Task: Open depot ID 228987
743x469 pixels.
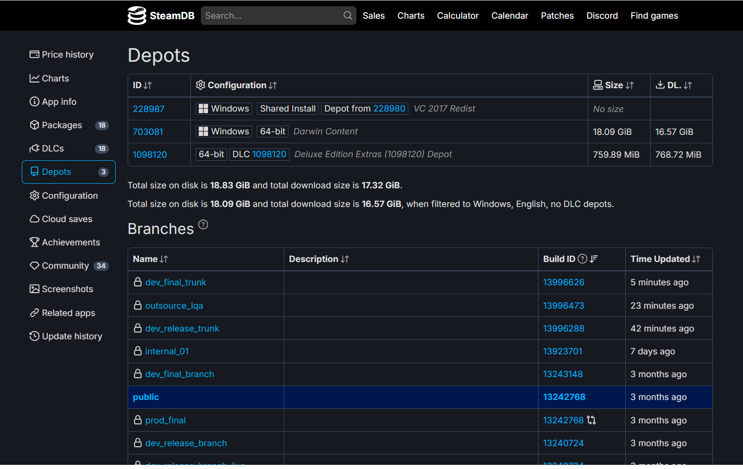Action: tap(148, 109)
